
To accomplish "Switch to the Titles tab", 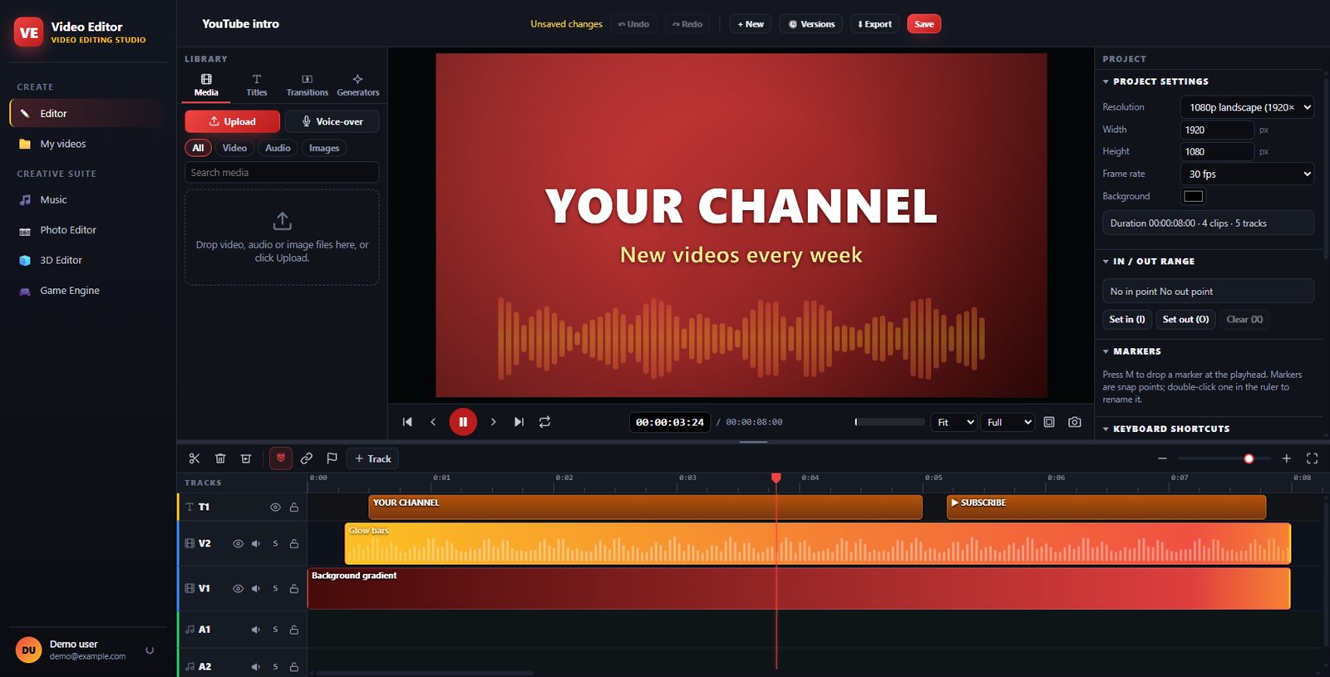I will pyautogui.click(x=257, y=86).
